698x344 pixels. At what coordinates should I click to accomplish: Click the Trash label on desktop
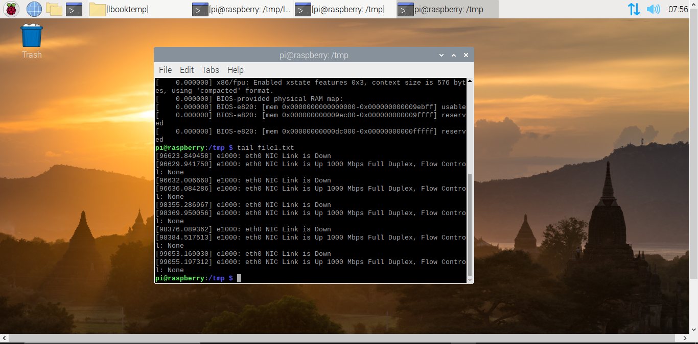click(32, 55)
